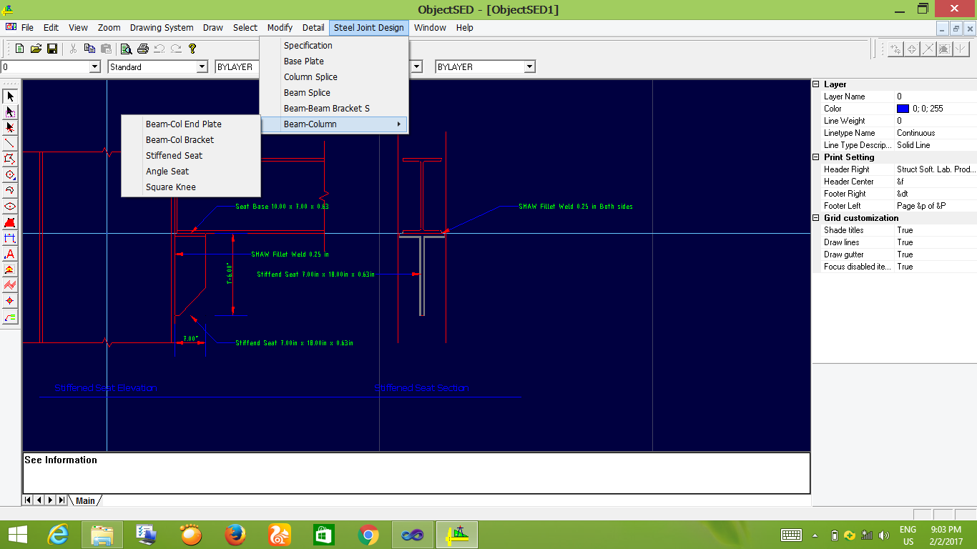Select the Arc drawing tool
The width and height of the screenshot is (977, 549).
10,191
